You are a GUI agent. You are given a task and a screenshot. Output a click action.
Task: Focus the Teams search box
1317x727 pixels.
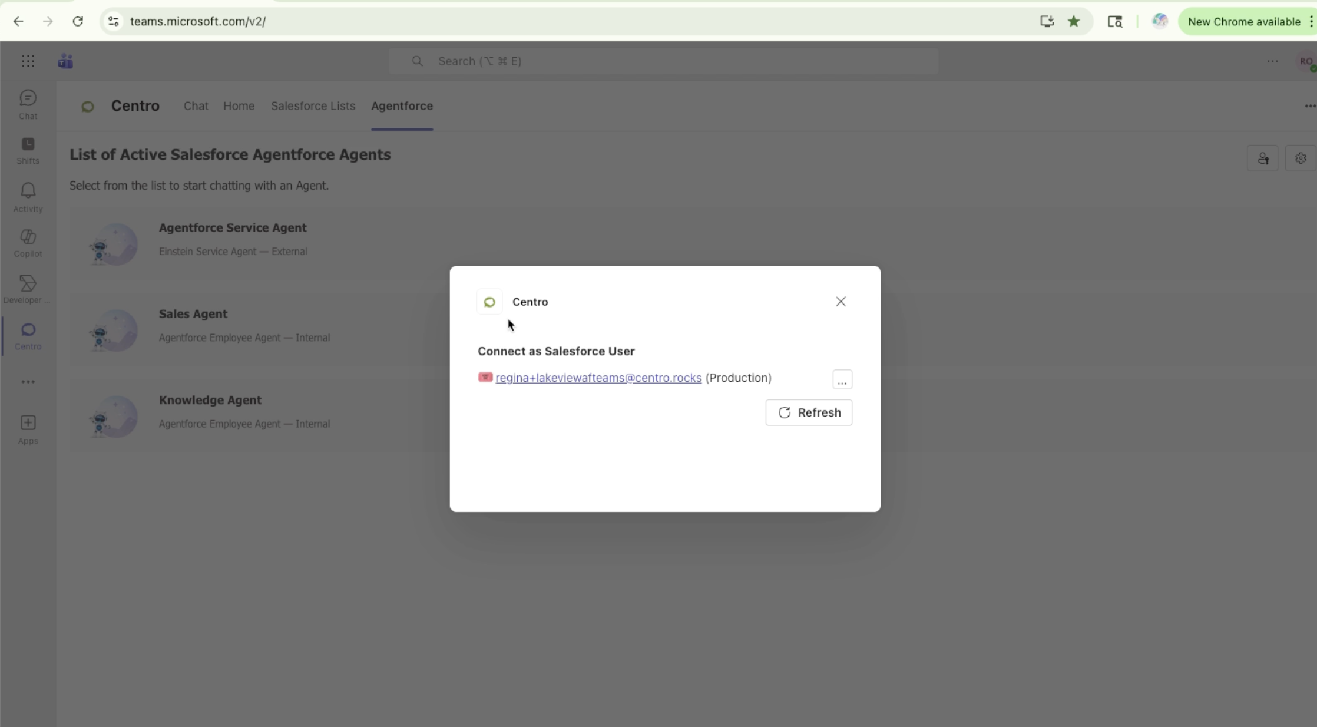pyautogui.click(x=663, y=61)
